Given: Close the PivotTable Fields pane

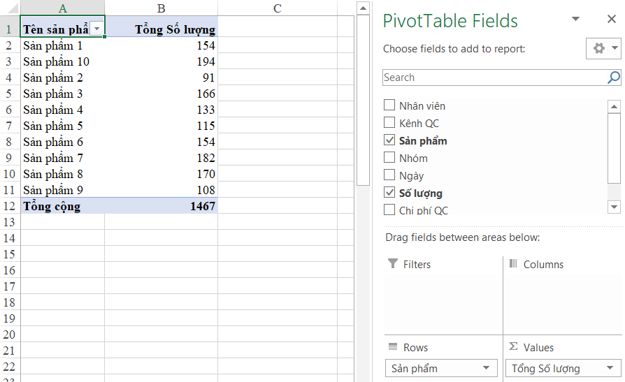Looking at the screenshot, I should tap(612, 19).
